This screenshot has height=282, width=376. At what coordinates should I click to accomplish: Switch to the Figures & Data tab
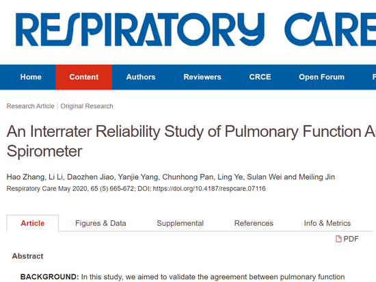coord(100,223)
